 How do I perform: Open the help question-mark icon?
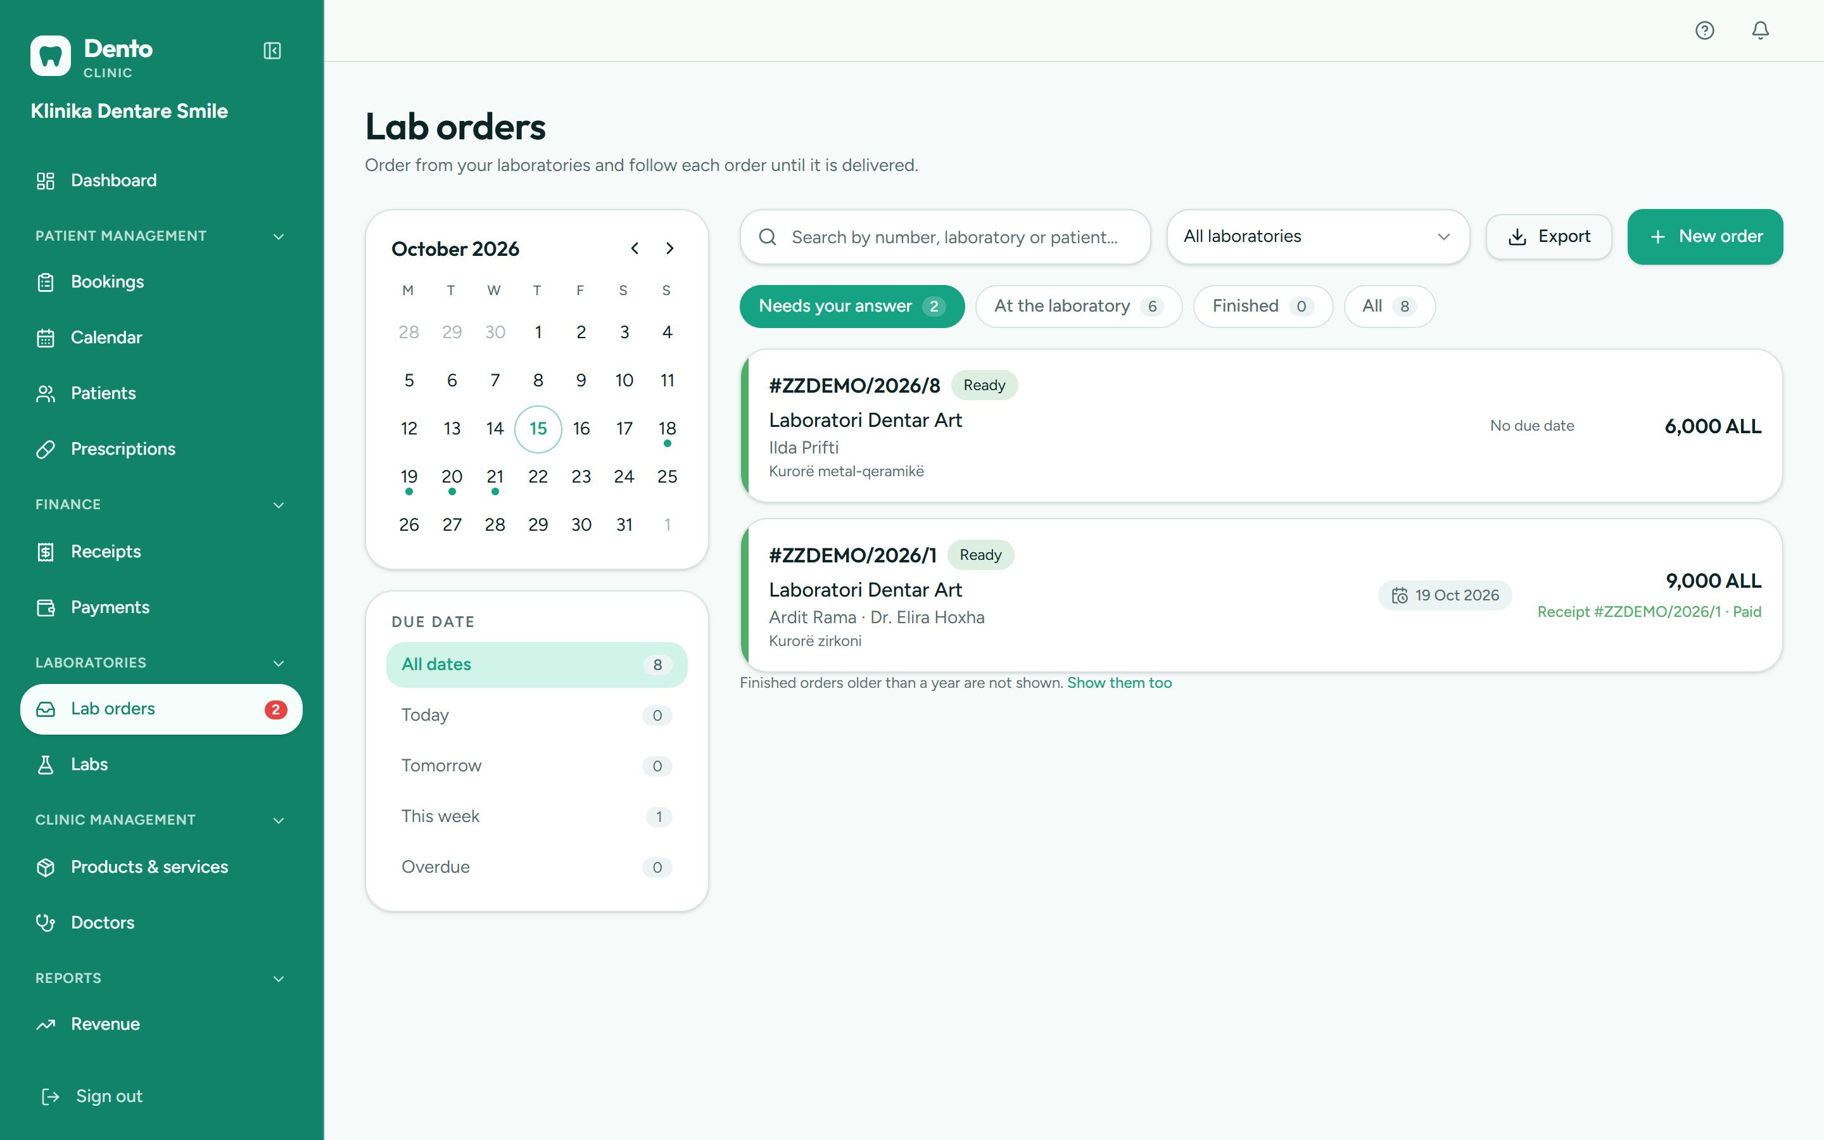(x=1704, y=30)
